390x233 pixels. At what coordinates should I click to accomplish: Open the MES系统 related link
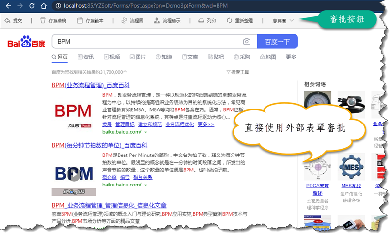(351, 186)
